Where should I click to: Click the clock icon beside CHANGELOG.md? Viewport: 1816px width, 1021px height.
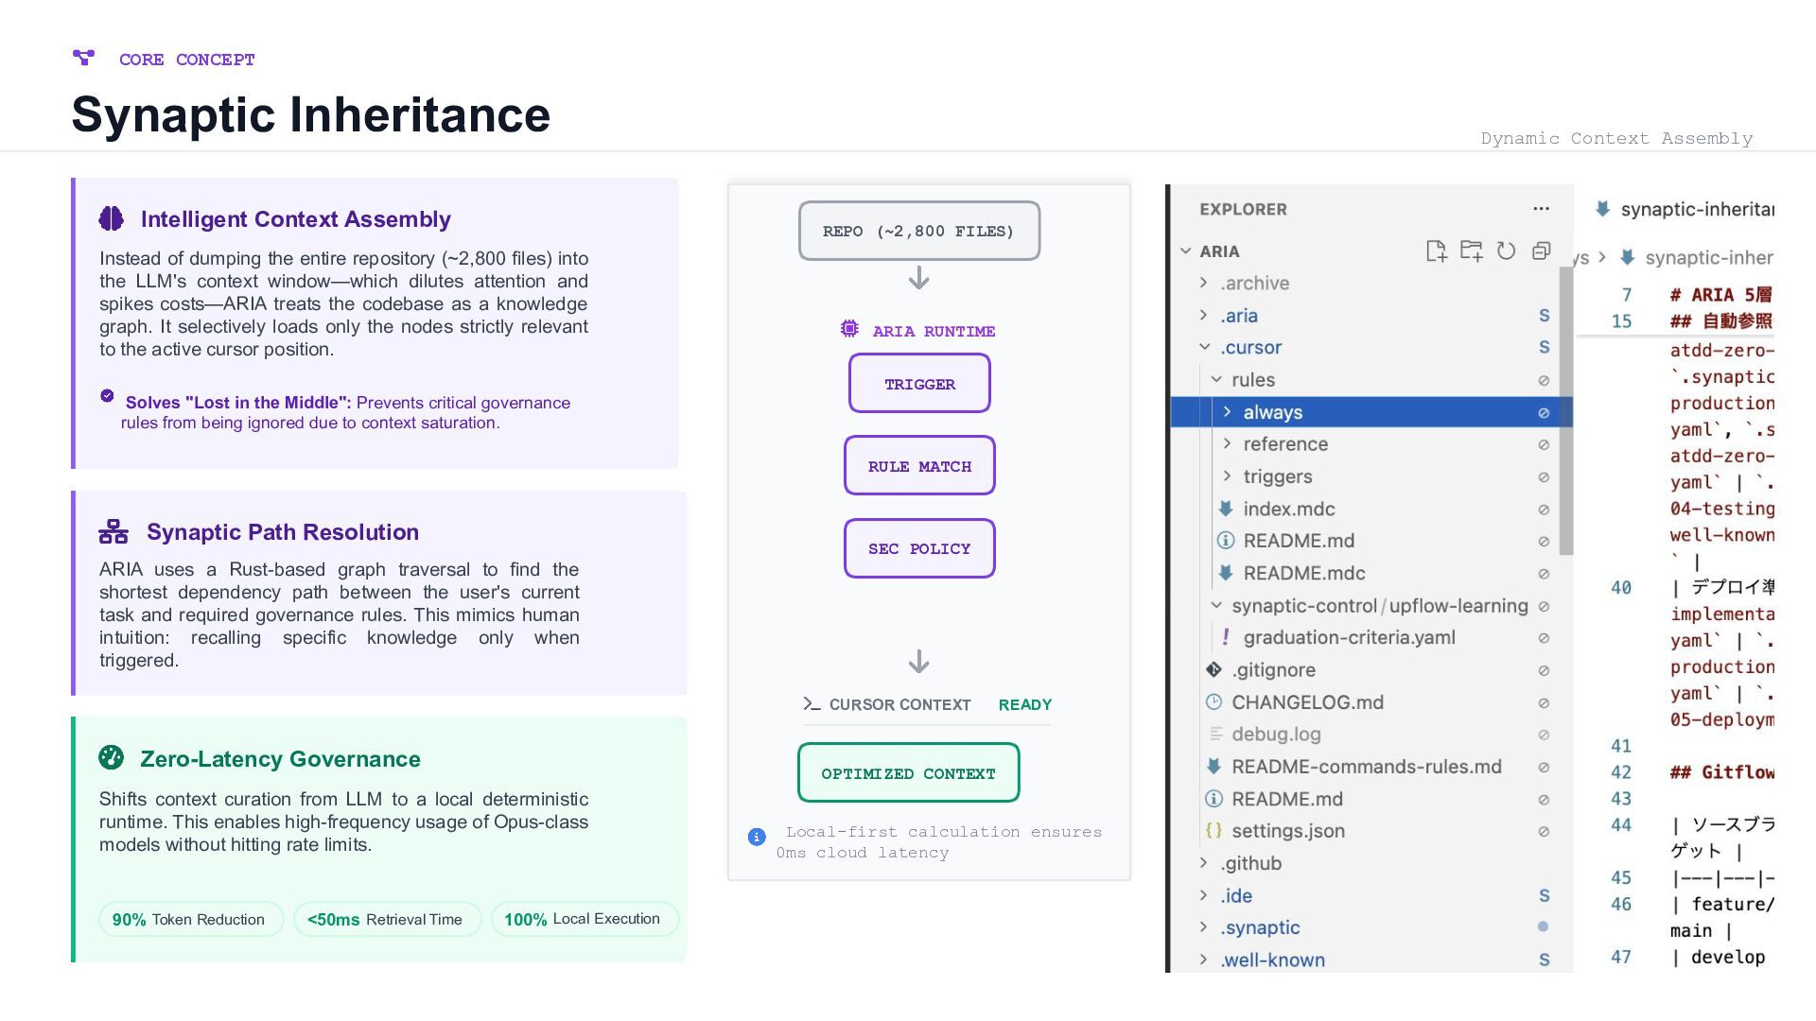tap(1214, 701)
